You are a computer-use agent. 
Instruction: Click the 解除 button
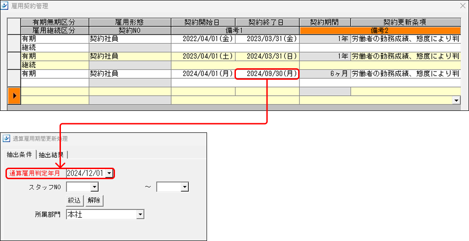(94, 201)
